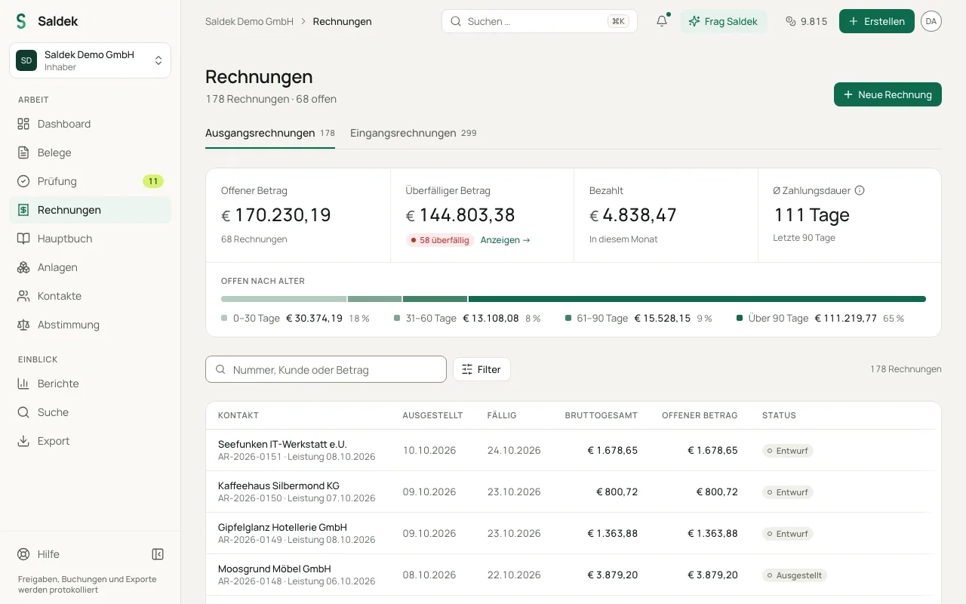Collapse the sidebar panel
This screenshot has height=604, width=966.
[x=158, y=554]
